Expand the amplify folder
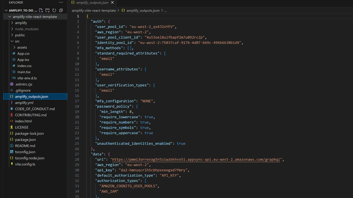Screen dimensions: 353x198 21,23
